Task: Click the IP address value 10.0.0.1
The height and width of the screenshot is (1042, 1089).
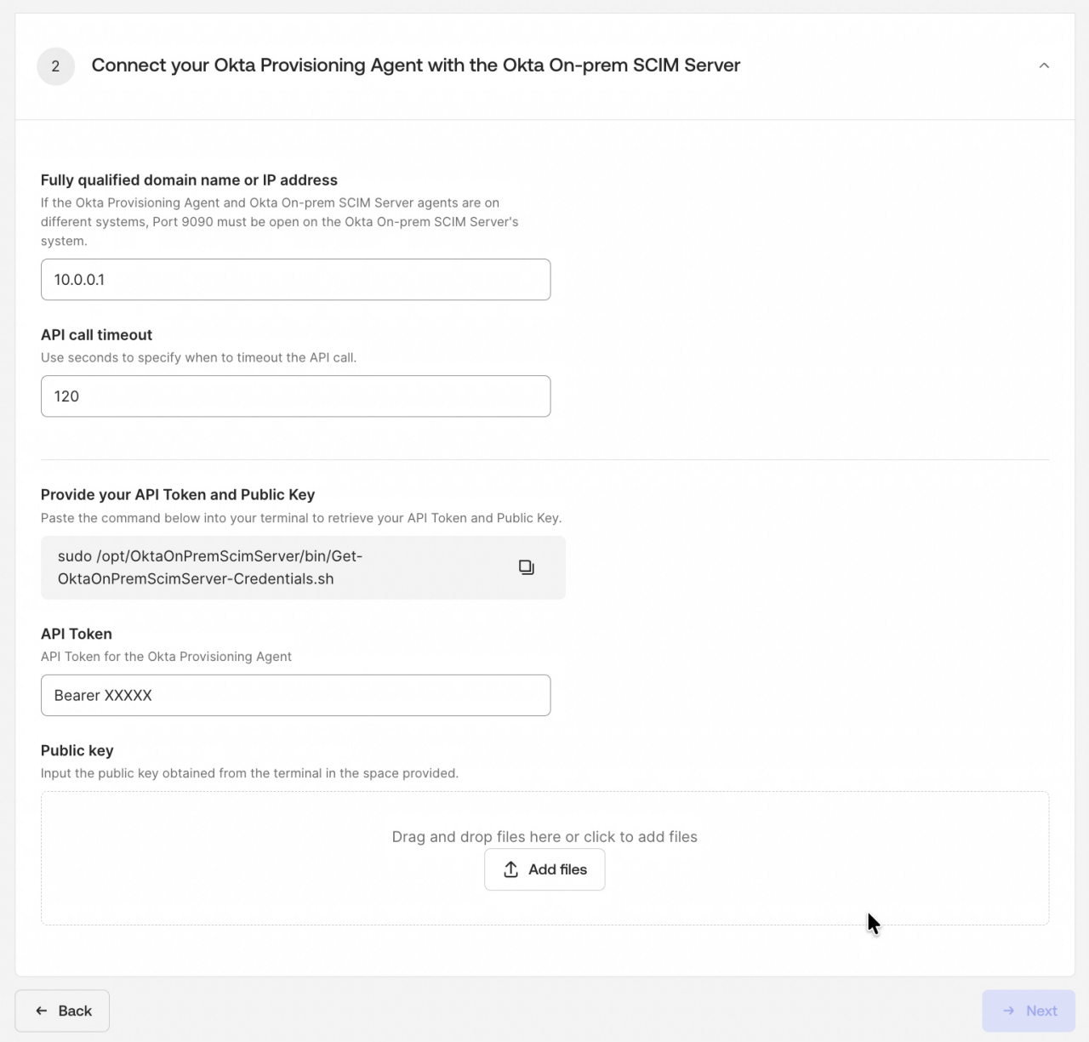Action: pos(79,279)
